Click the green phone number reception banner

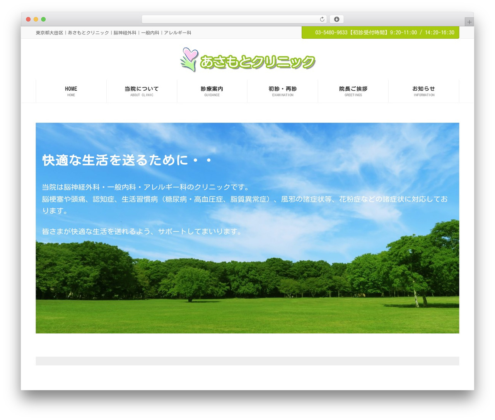coord(380,33)
